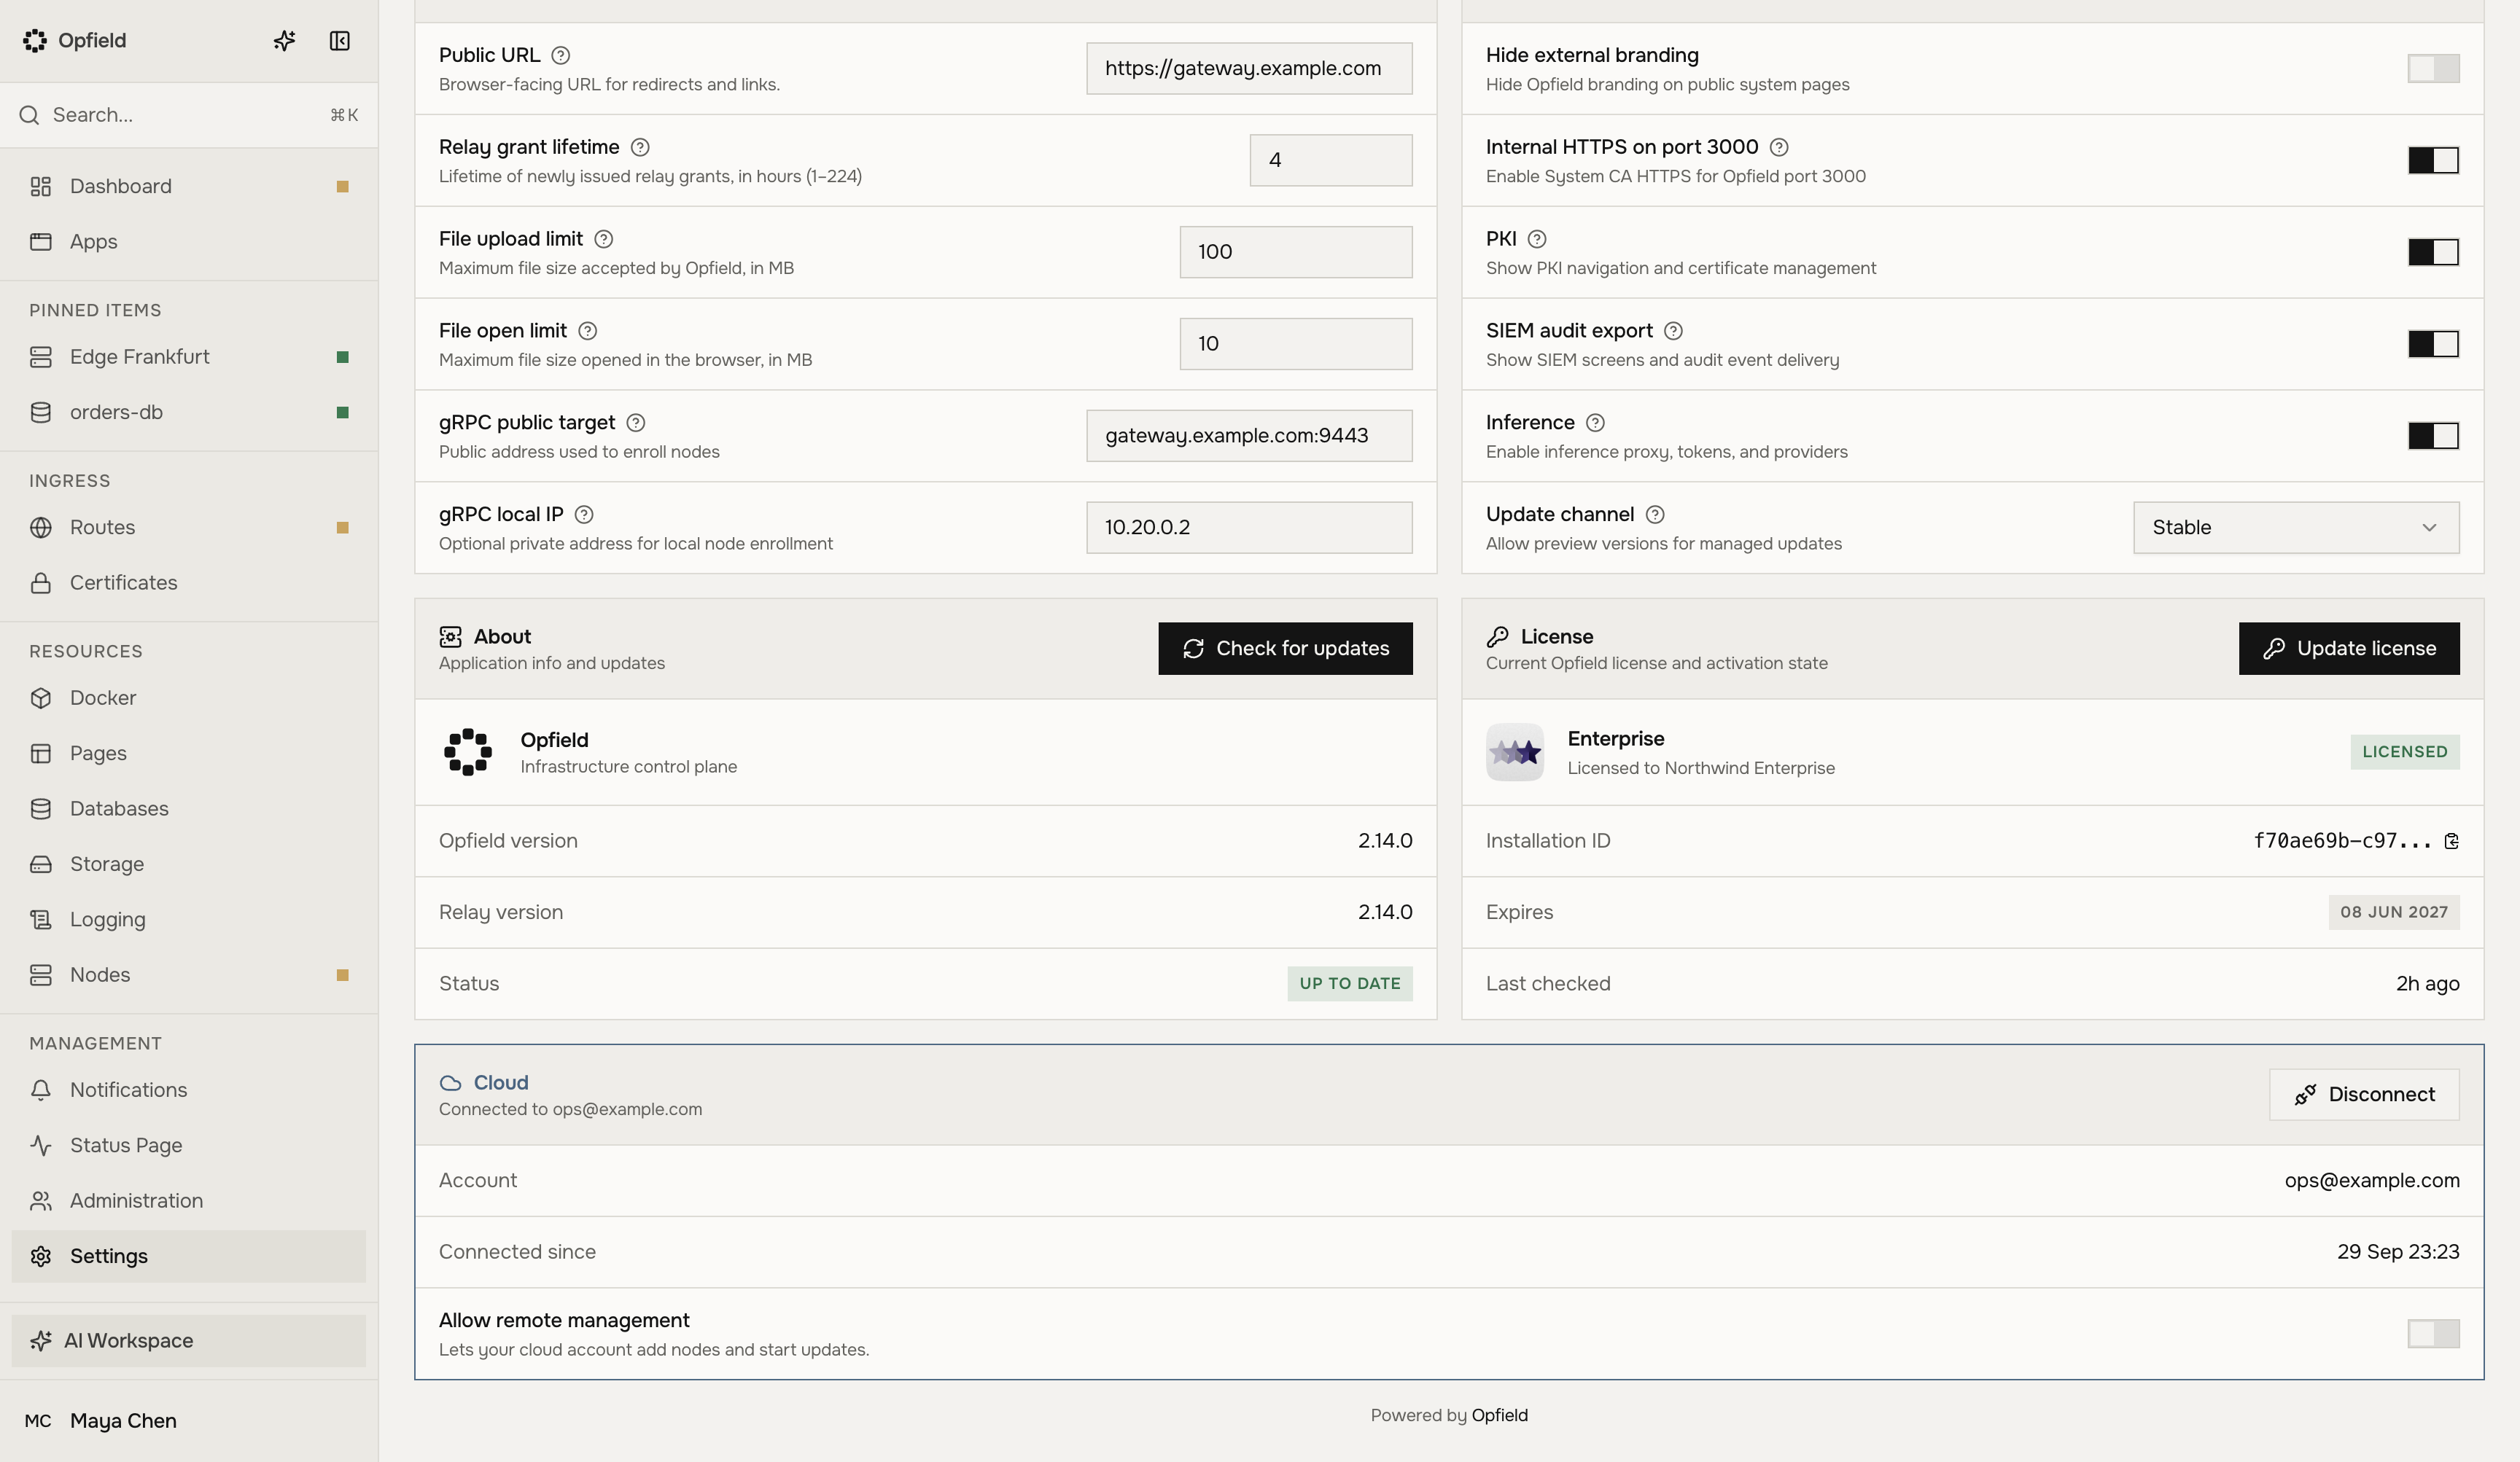Toggle Internal HTTPS on port 3000
Image resolution: width=2520 pixels, height=1462 pixels.
point(2434,161)
